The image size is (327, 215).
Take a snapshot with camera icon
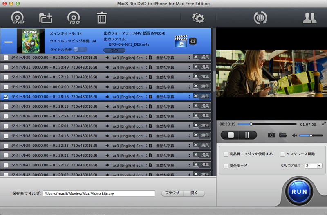tap(271, 135)
